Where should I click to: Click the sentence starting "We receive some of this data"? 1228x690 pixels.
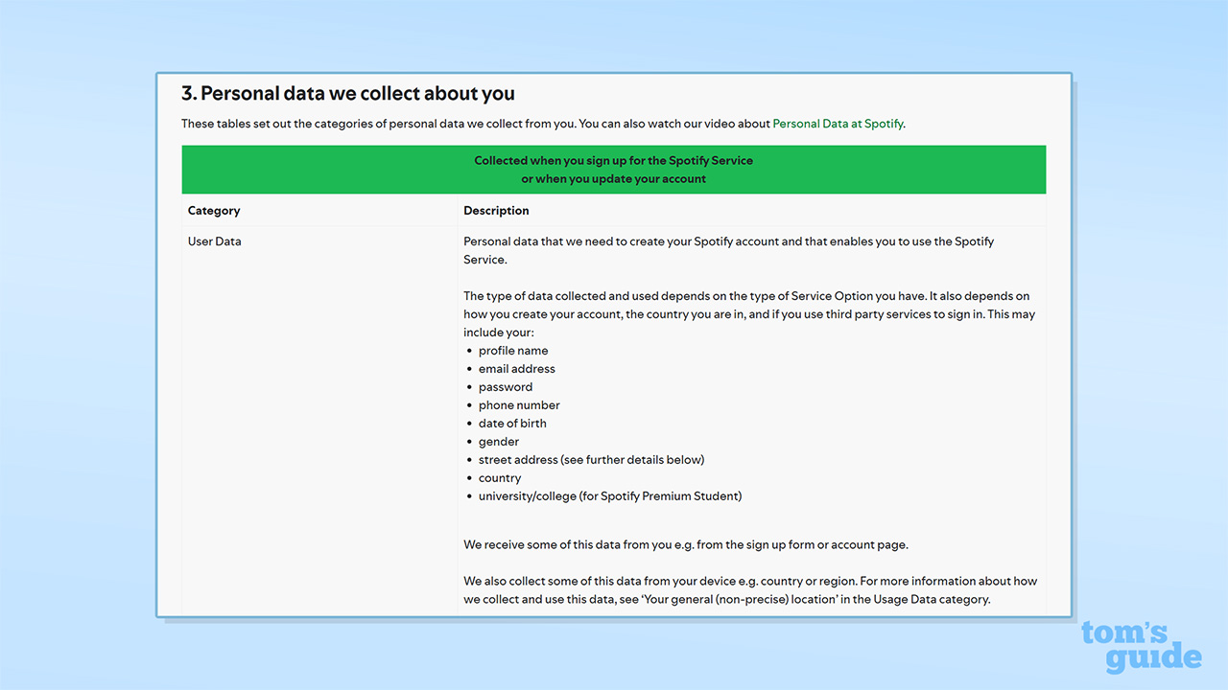coord(686,544)
